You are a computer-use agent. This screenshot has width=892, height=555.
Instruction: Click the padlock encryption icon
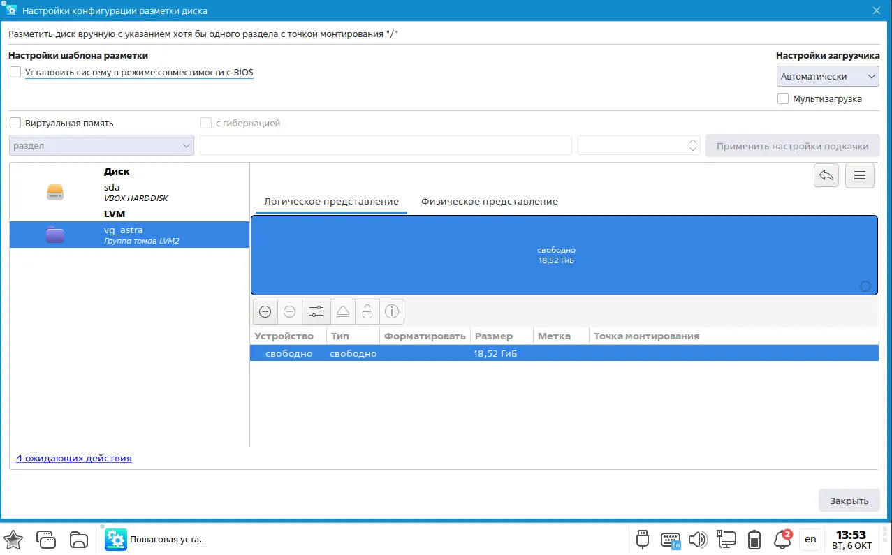(x=367, y=311)
